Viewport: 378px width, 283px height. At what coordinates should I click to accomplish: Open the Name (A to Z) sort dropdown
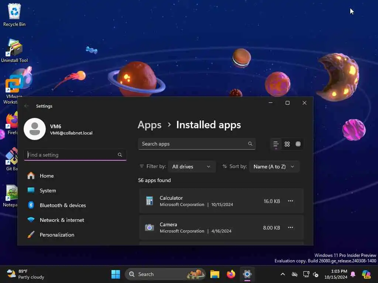tap(274, 167)
